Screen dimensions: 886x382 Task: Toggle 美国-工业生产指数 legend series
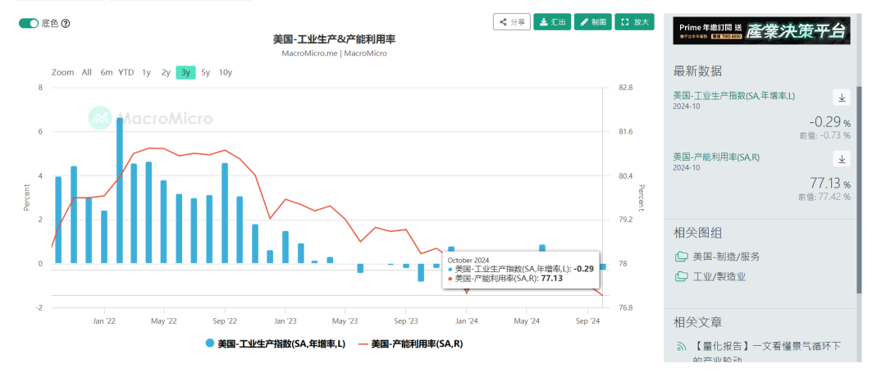click(275, 343)
